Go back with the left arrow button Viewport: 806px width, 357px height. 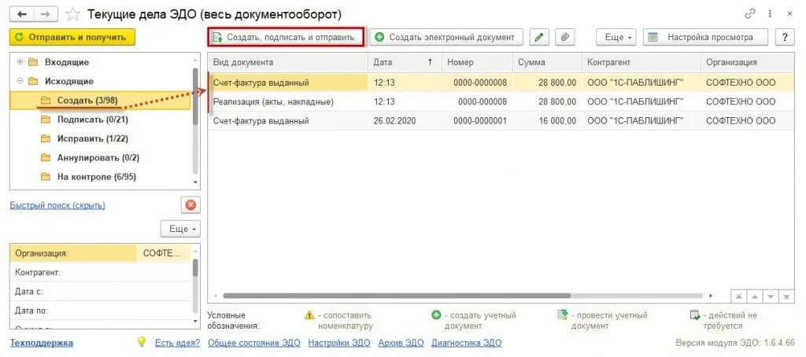(x=21, y=14)
